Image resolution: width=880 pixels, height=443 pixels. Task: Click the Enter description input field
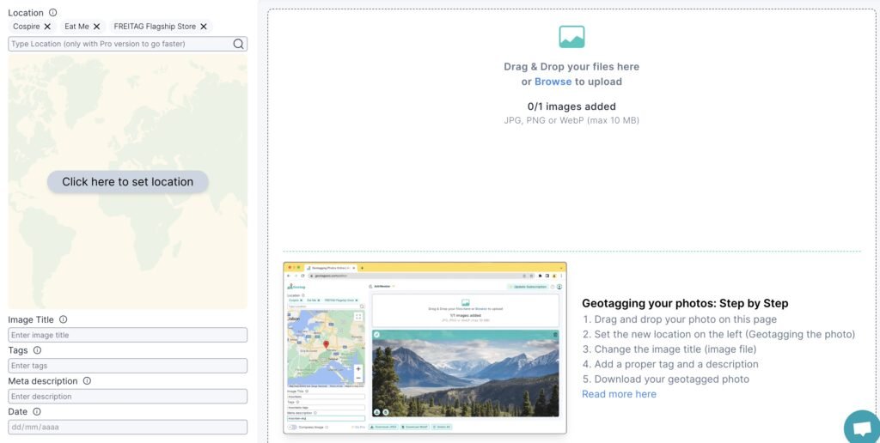pyautogui.click(x=127, y=397)
